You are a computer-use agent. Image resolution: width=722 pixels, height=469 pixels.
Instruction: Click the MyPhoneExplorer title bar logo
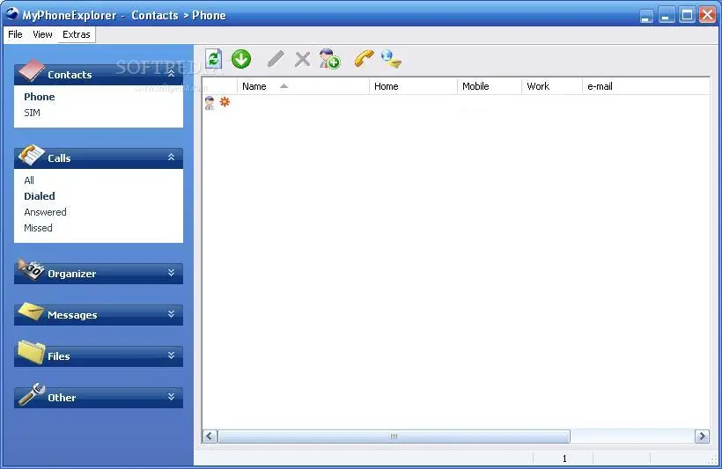12,14
